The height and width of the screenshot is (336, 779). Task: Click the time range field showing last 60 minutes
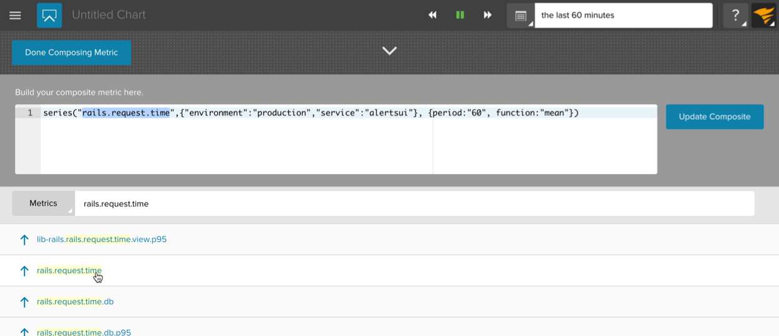click(623, 16)
